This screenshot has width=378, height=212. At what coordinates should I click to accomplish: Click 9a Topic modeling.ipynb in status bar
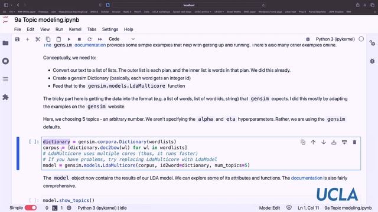point(348,208)
